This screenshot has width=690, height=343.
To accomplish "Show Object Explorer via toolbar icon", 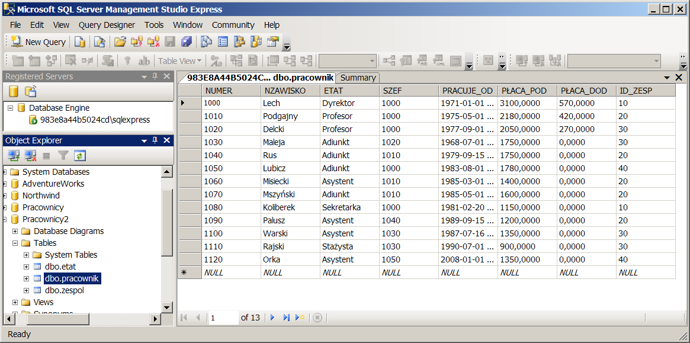I will [239, 42].
